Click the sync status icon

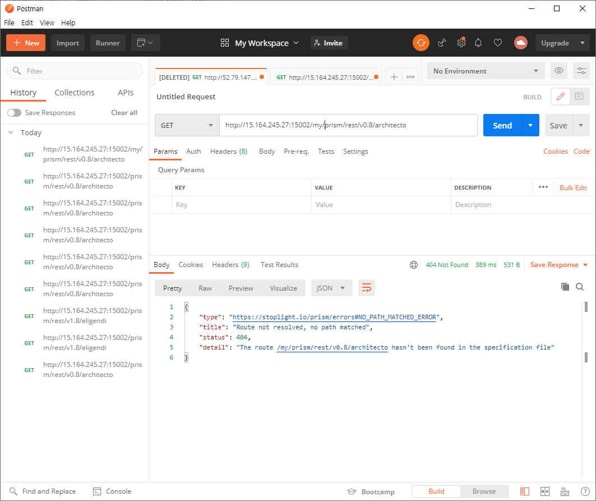(x=421, y=43)
